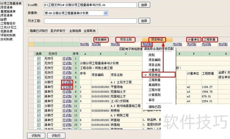
Task: Toggle checkbox for row 6 分部行
Action: [39, 82]
